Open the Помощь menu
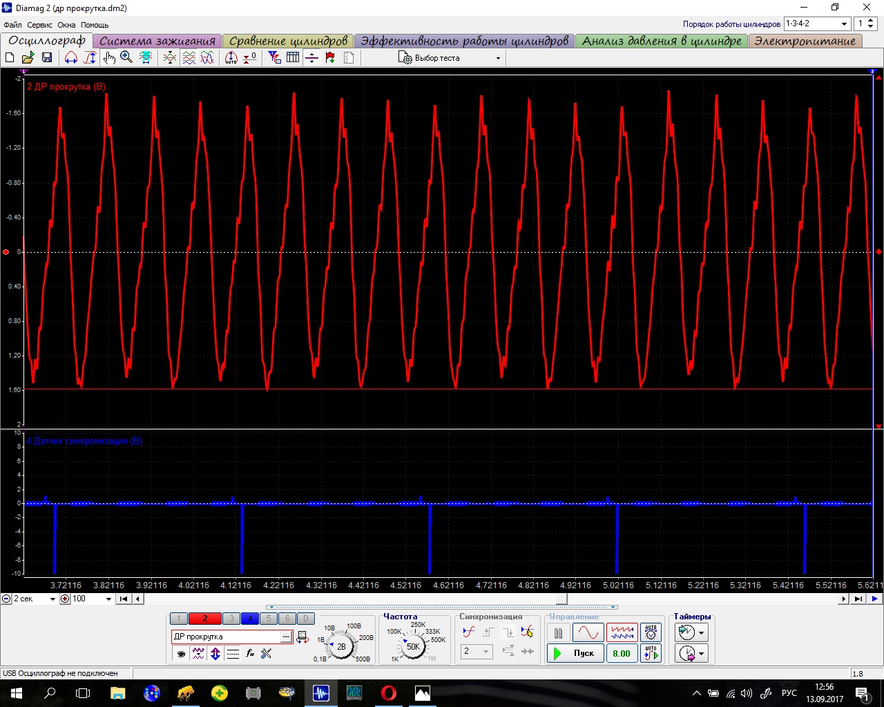 click(x=95, y=25)
